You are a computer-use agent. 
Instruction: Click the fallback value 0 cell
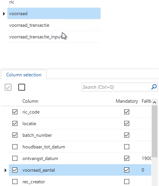[x=143, y=170]
